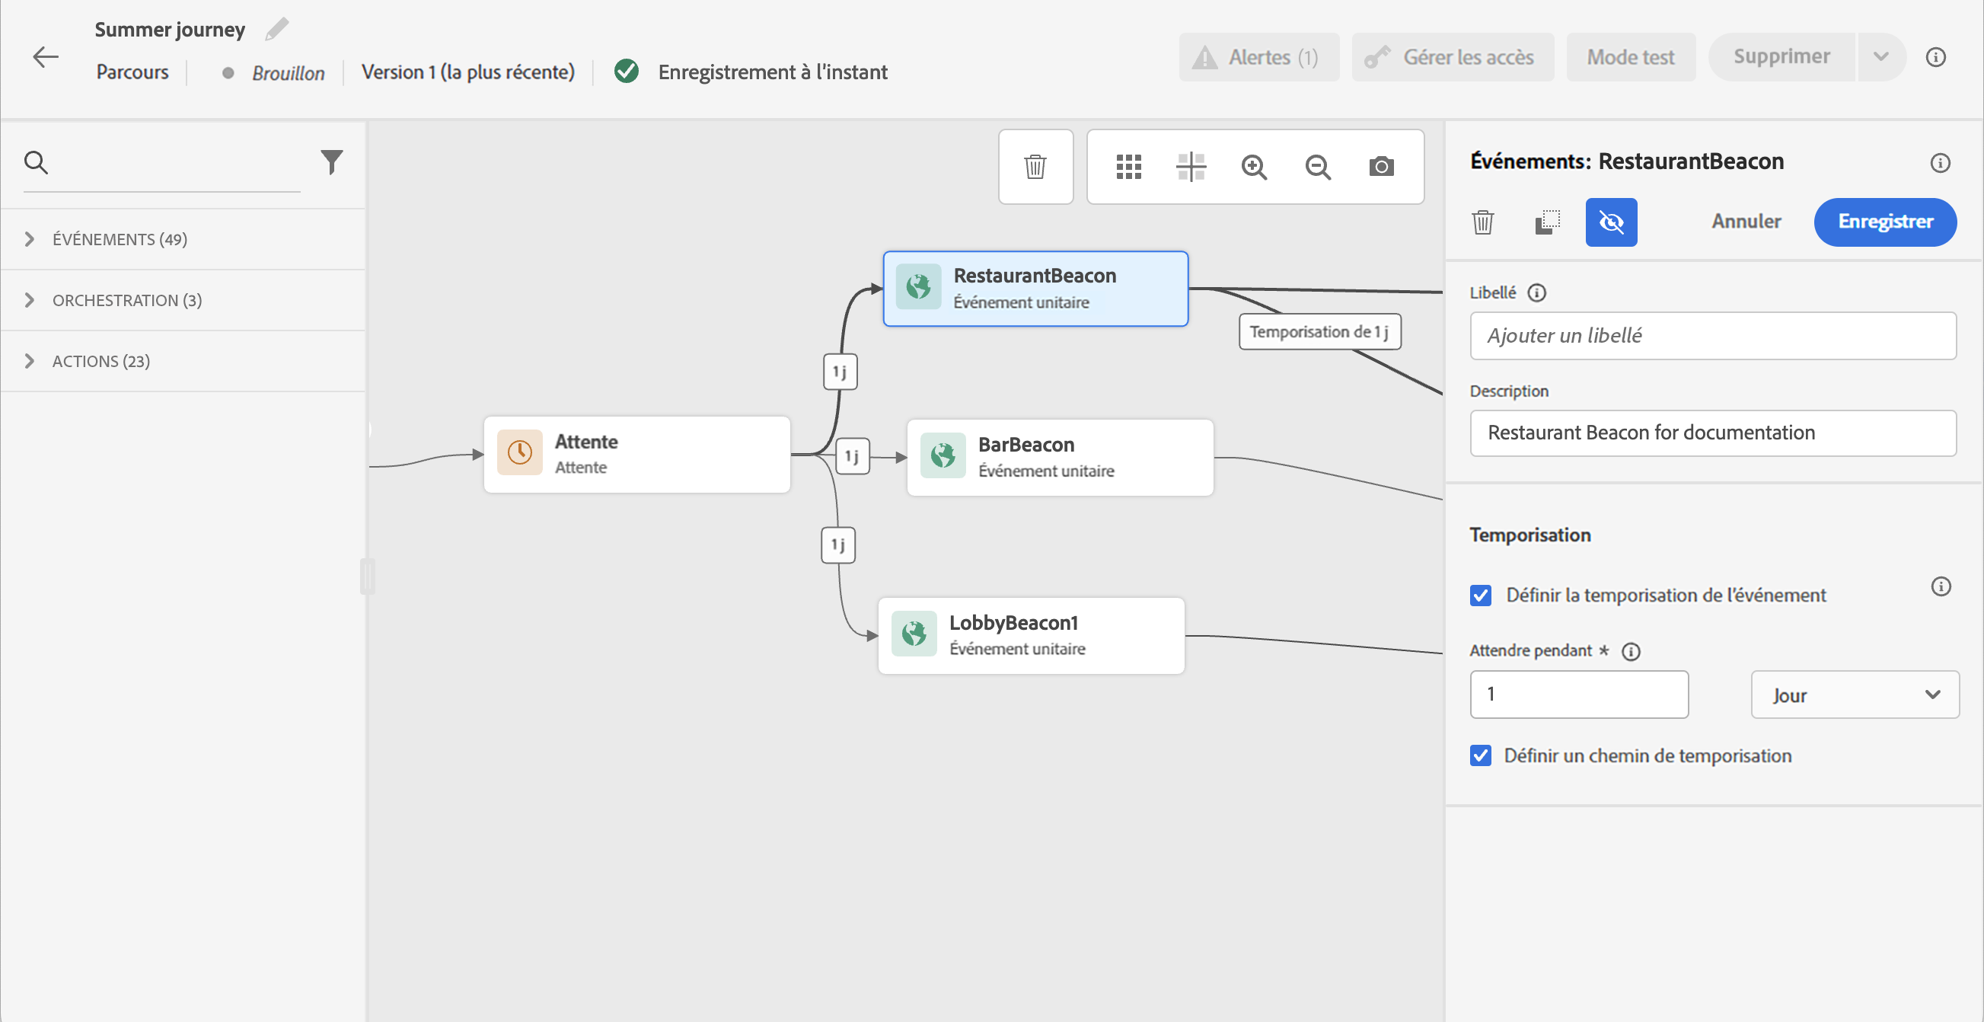Click the grid auto-arrange icon
Viewport: 1984px width, 1022px height.
(x=1128, y=166)
